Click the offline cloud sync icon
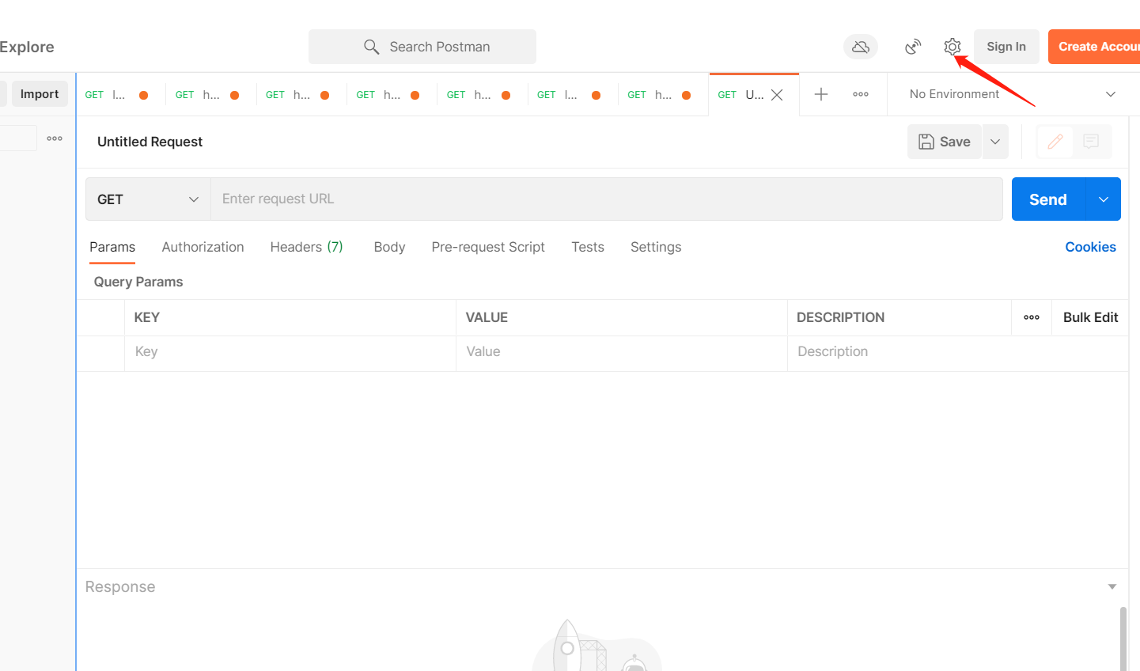 point(861,47)
